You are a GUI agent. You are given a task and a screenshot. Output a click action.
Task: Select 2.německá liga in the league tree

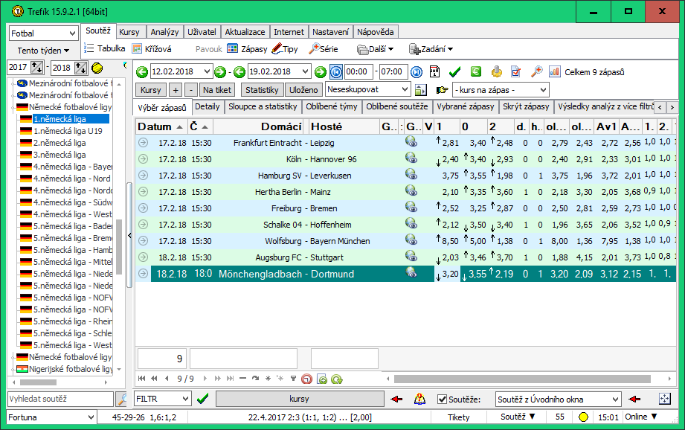click(x=59, y=143)
